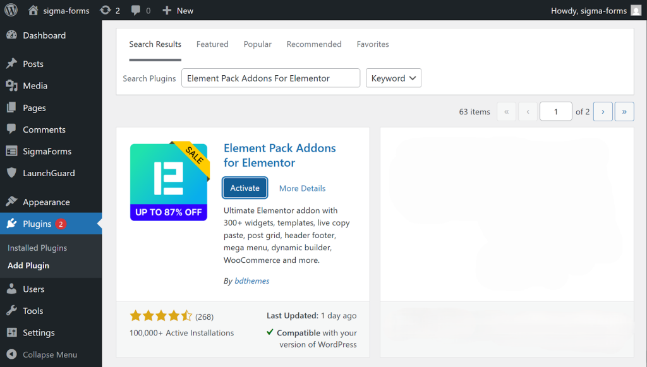Open the Favorites plugins tab
This screenshot has height=367, width=647.
click(x=372, y=44)
